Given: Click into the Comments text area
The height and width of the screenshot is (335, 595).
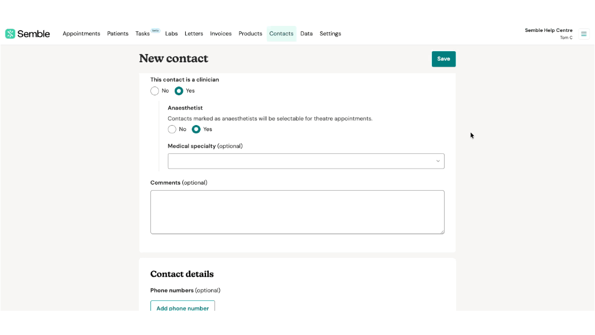Looking at the screenshot, I should 297,212.
